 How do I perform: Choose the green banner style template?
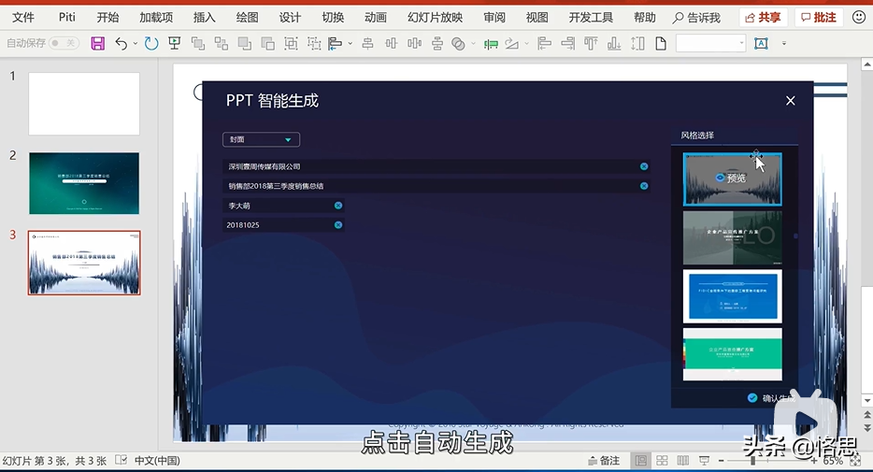[733, 354]
